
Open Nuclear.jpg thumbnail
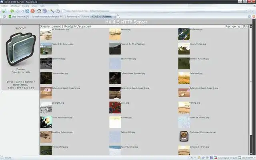115,122
